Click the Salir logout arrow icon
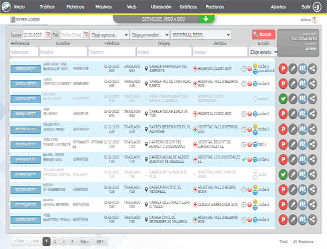327x249 pixels. (317, 7)
